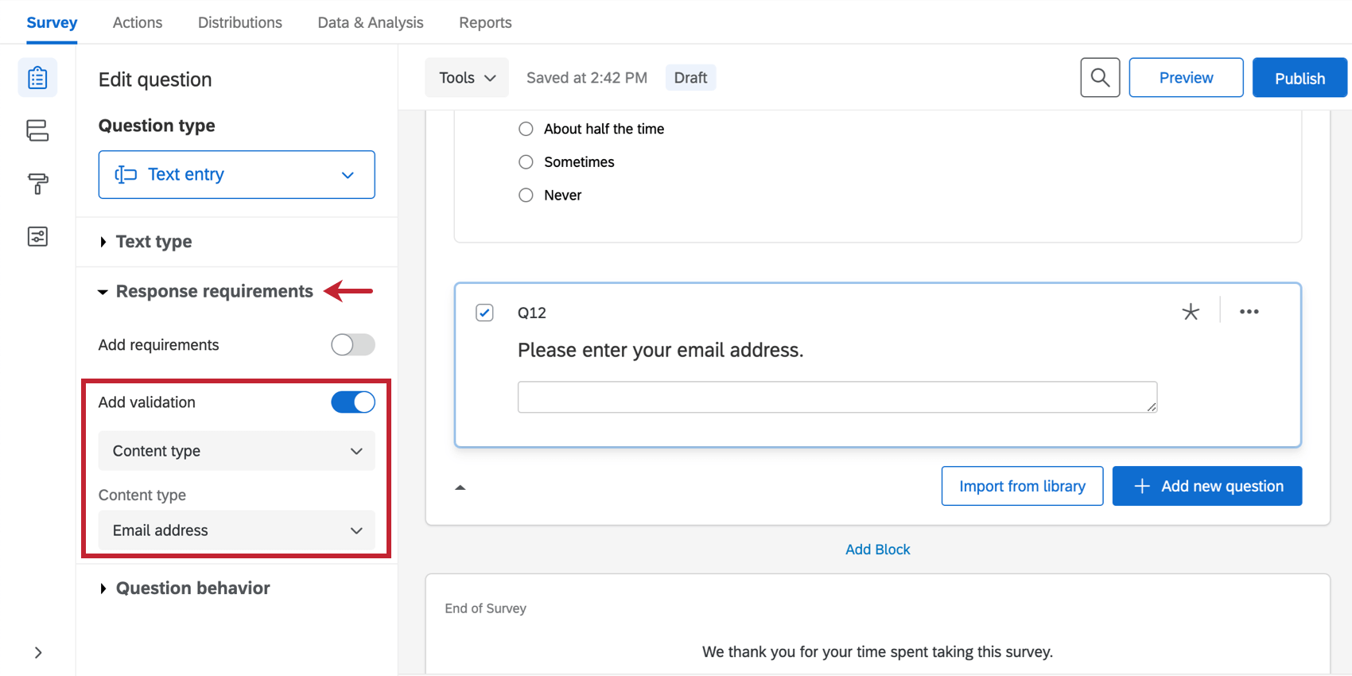Screen dimensions: 1352x676
Task: Open the Text entry question type dropdown
Action: (237, 174)
